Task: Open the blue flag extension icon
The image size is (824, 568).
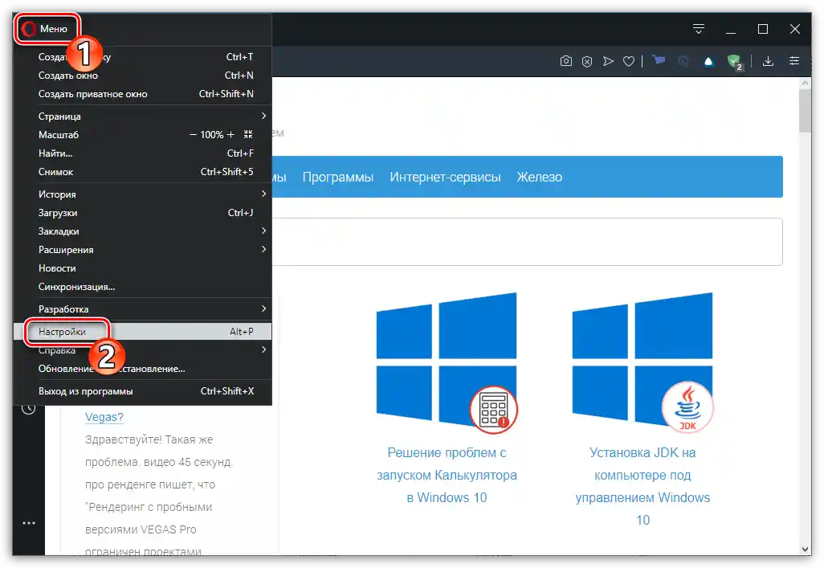Action: (659, 61)
